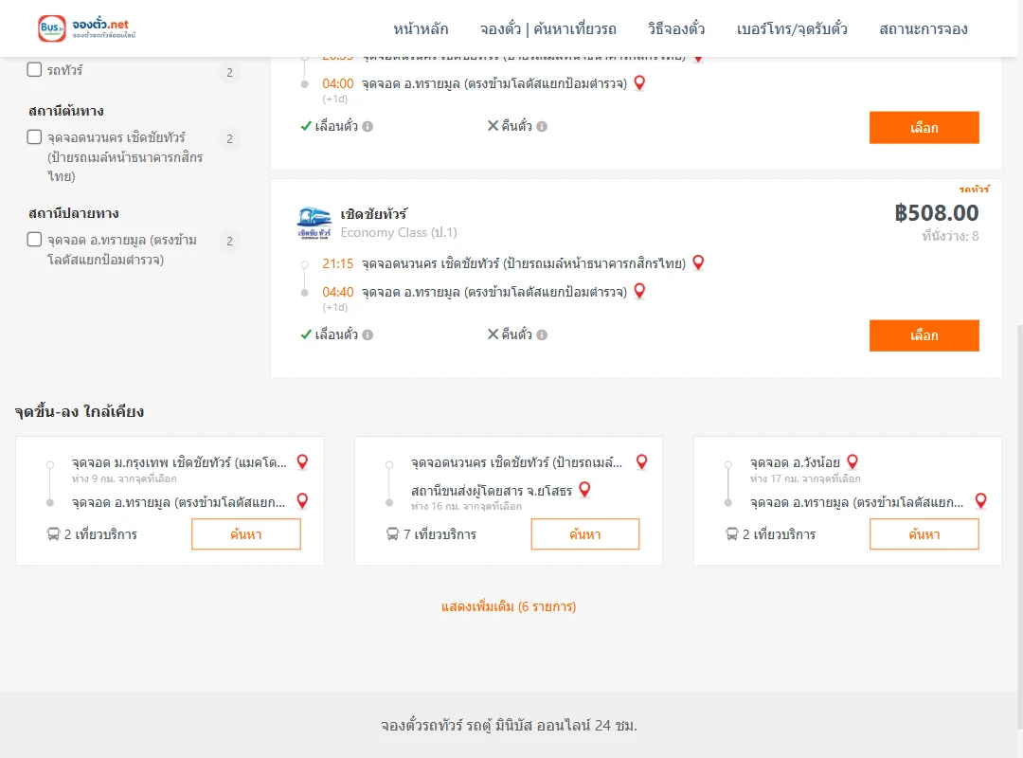This screenshot has width=1023, height=758.
Task: Open map pin for 04:40 arrival stop
Action: coord(639,291)
